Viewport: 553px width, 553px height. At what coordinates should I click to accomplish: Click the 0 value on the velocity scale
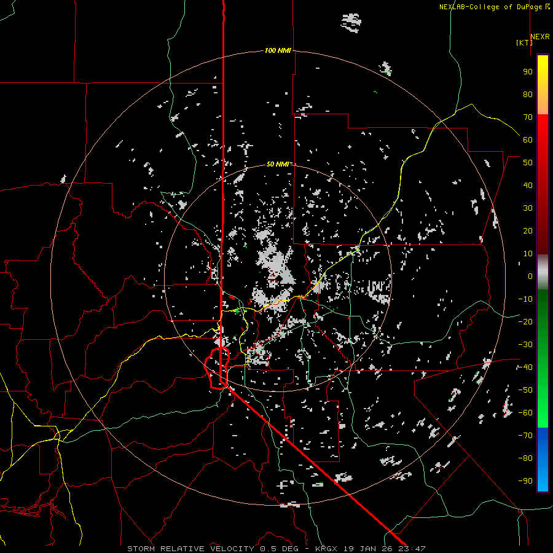530,276
